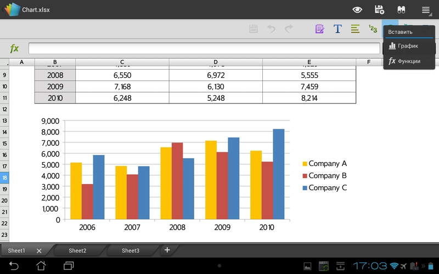Image resolution: width=439 pixels, height=274 pixels.
Task: Select column D header
Action: [216, 62]
